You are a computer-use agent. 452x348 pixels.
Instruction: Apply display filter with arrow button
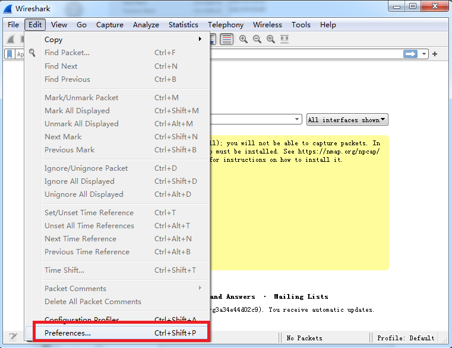point(410,54)
